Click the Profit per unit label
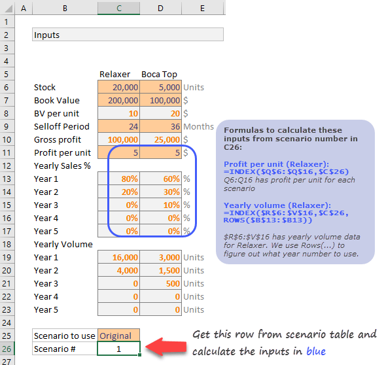This screenshot has width=386, height=365. click(x=62, y=152)
